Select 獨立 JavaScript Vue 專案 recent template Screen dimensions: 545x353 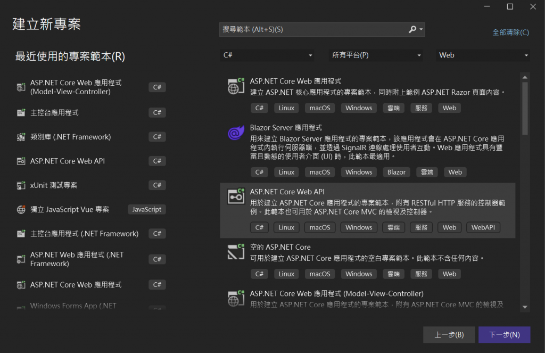click(91, 210)
